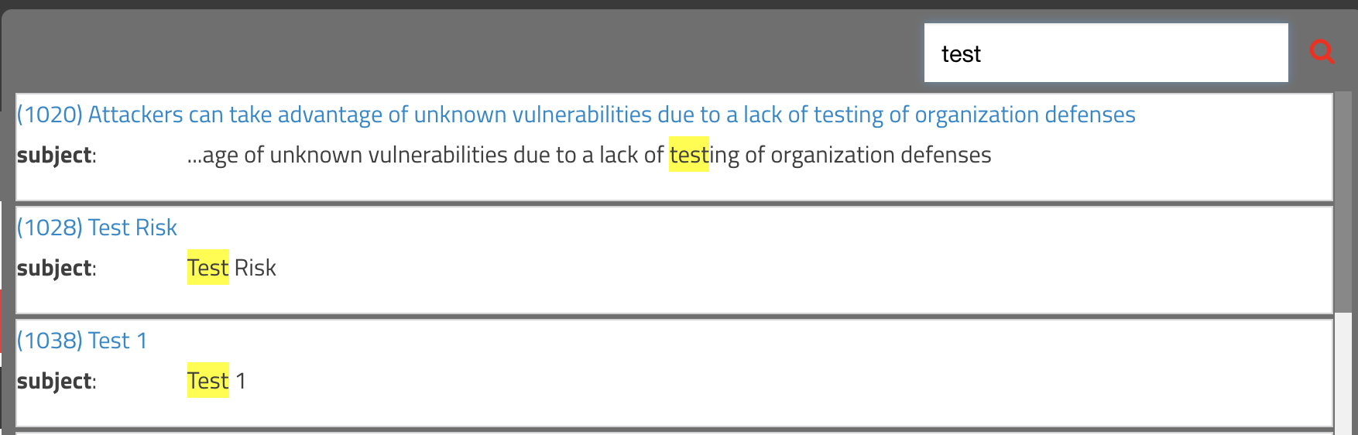The height and width of the screenshot is (435, 1358).
Task: Click the subject label under Test Risk
Action: click(57, 268)
